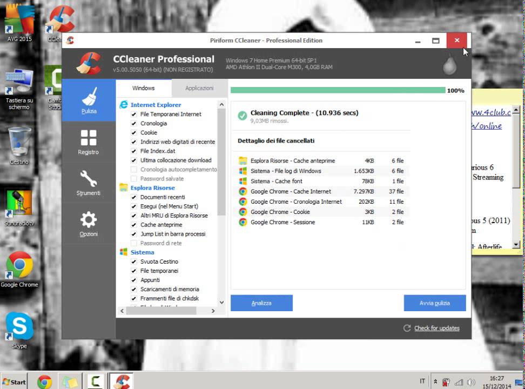
Task: Uncheck Jump List in barra processi
Action: pyautogui.click(x=134, y=234)
